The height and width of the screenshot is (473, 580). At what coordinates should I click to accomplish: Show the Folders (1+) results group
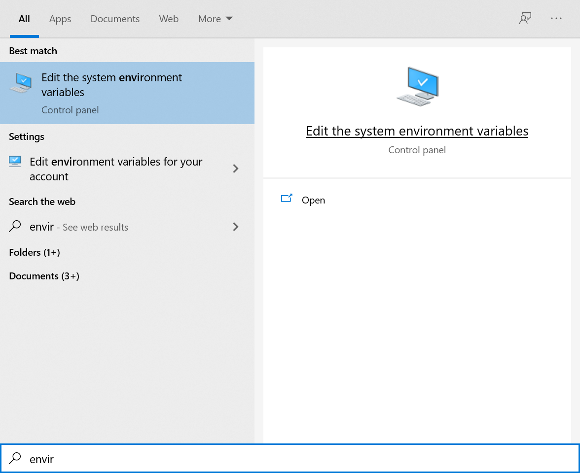[x=35, y=252]
